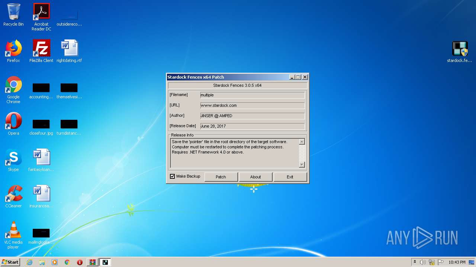This screenshot has height=267, width=476.
Task: Click inside the Release Info text box
Action: click(x=235, y=153)
